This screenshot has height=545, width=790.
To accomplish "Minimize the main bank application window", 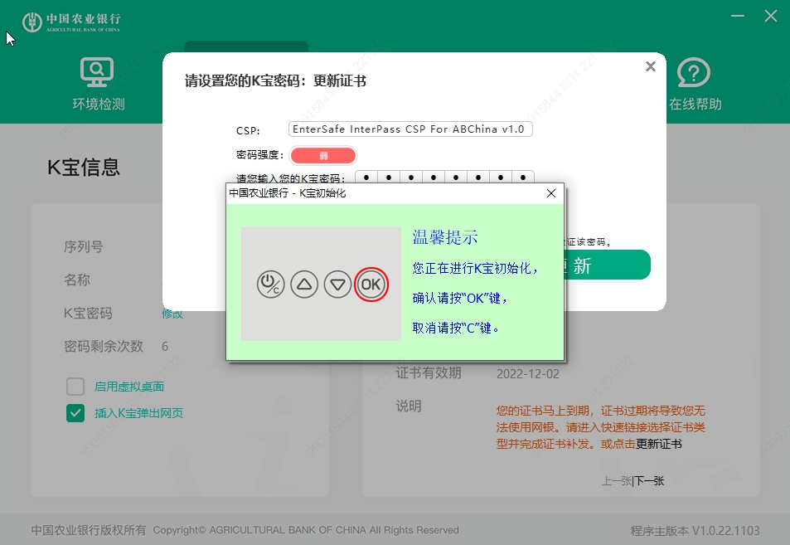I will click(x=738, y=16).
